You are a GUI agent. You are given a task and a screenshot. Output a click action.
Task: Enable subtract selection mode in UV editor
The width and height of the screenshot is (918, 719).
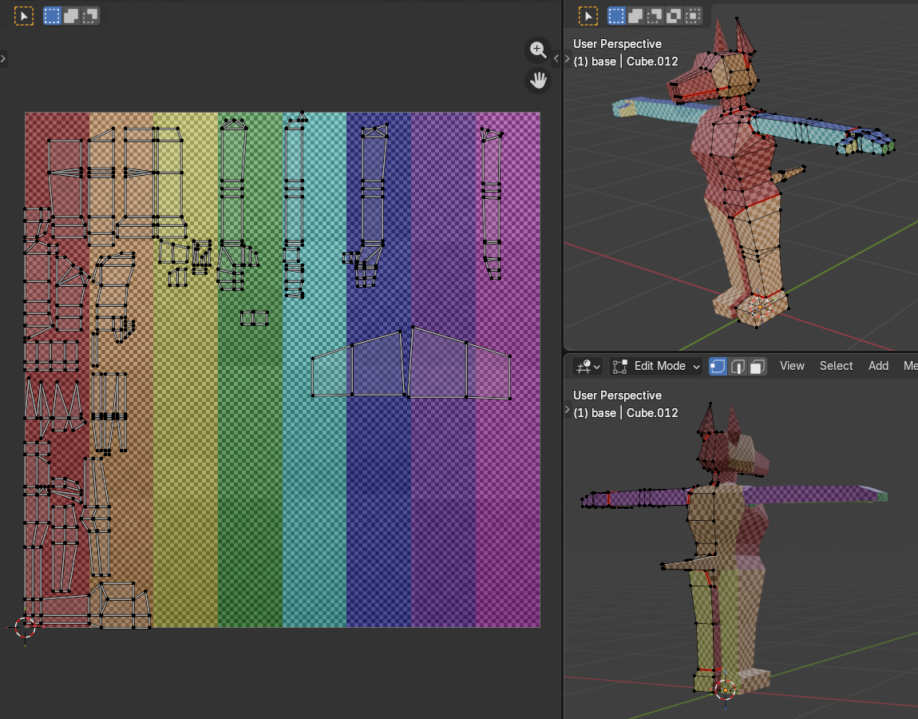click(90, 15)
